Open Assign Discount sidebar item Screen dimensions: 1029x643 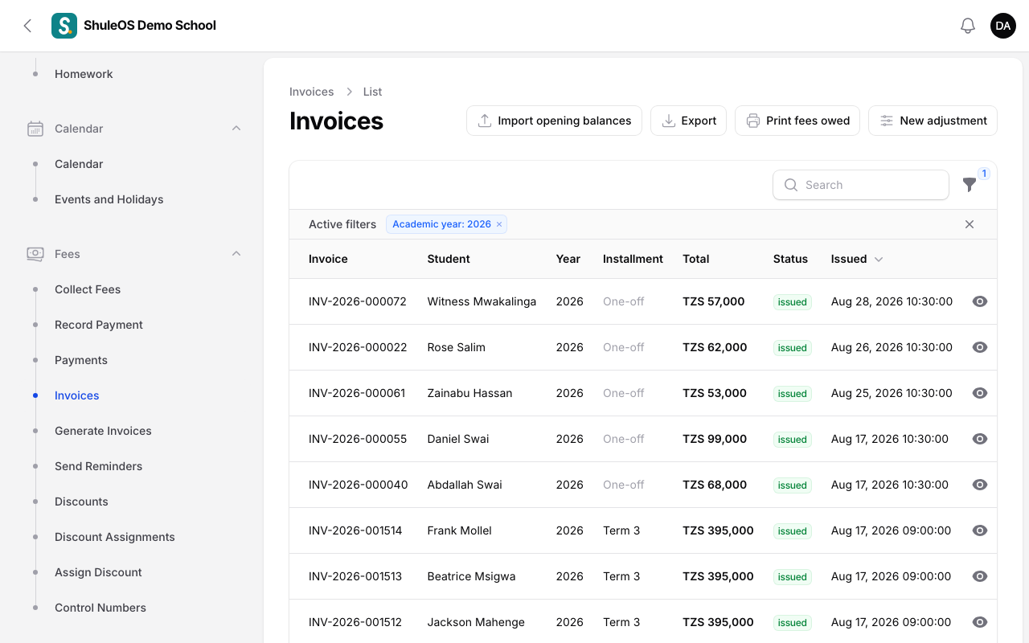(98, 572)
